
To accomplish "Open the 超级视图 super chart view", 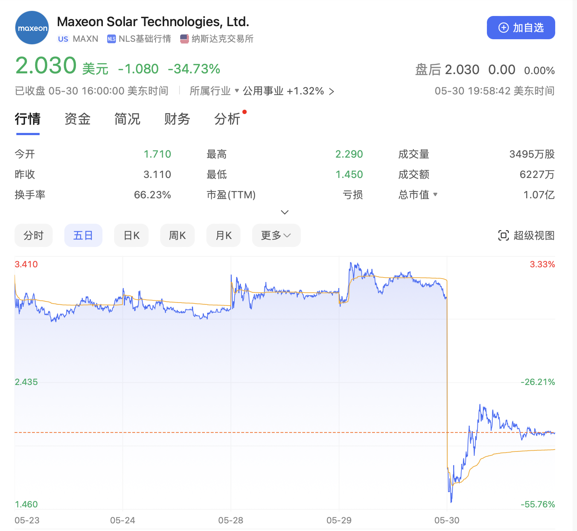I will point(526,235).
